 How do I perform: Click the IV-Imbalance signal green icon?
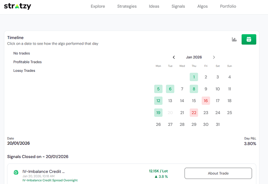(x=16, y=172)
